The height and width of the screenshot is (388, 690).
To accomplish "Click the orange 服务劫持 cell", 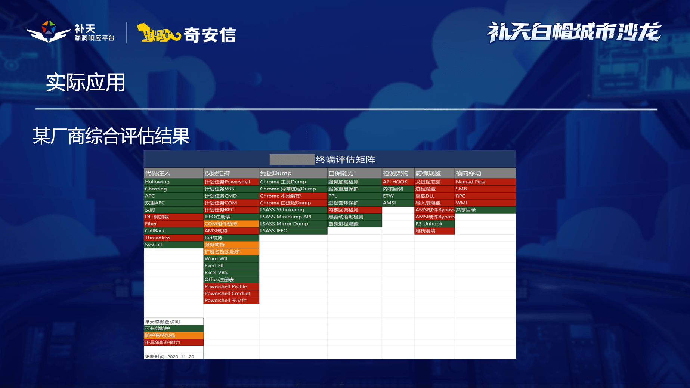I will [231, 245].
